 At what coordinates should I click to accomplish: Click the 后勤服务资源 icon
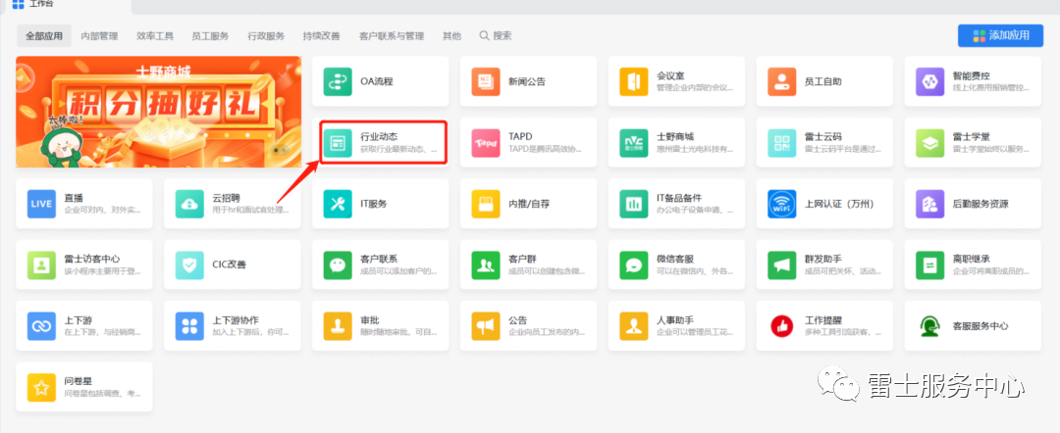[x=928, y=204]
